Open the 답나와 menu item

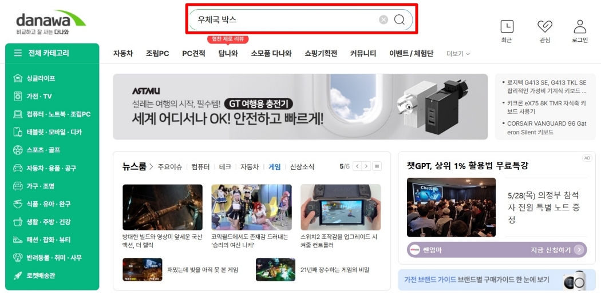click(228, 54)
